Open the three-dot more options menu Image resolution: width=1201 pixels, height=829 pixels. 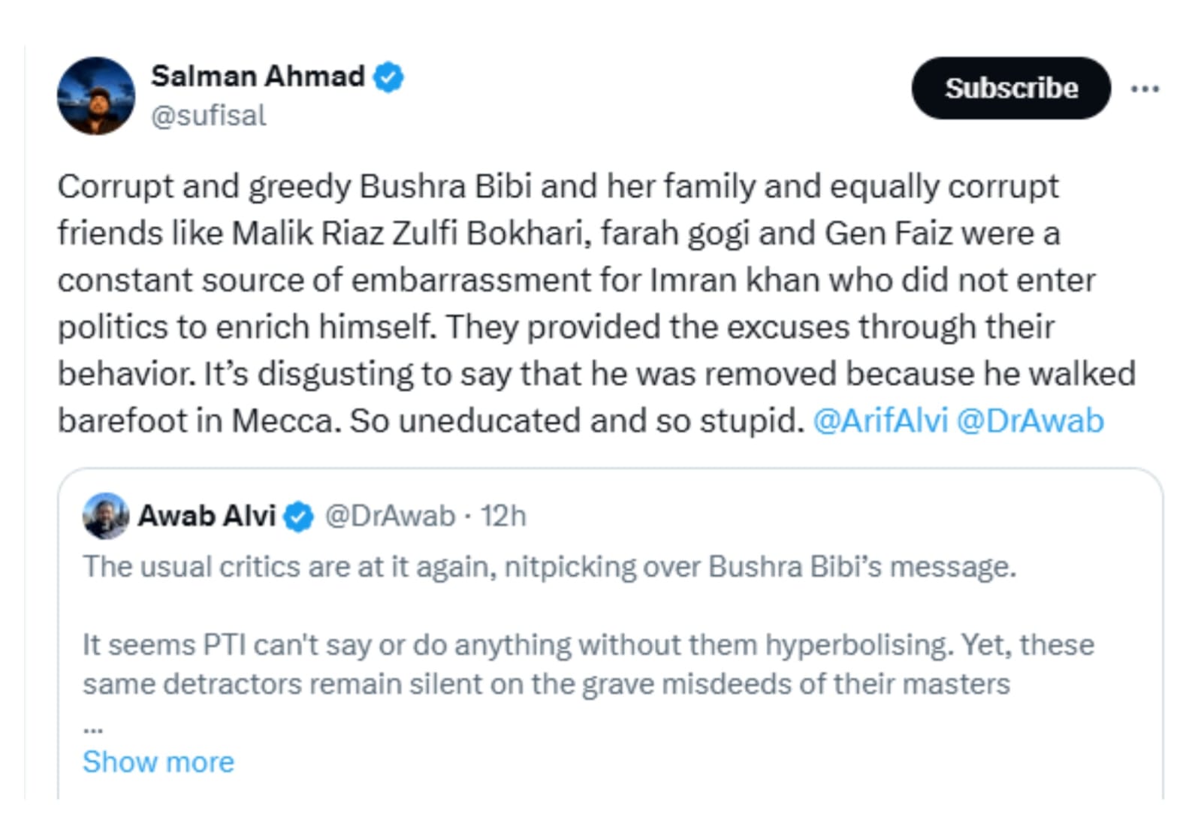(1145, 89)
